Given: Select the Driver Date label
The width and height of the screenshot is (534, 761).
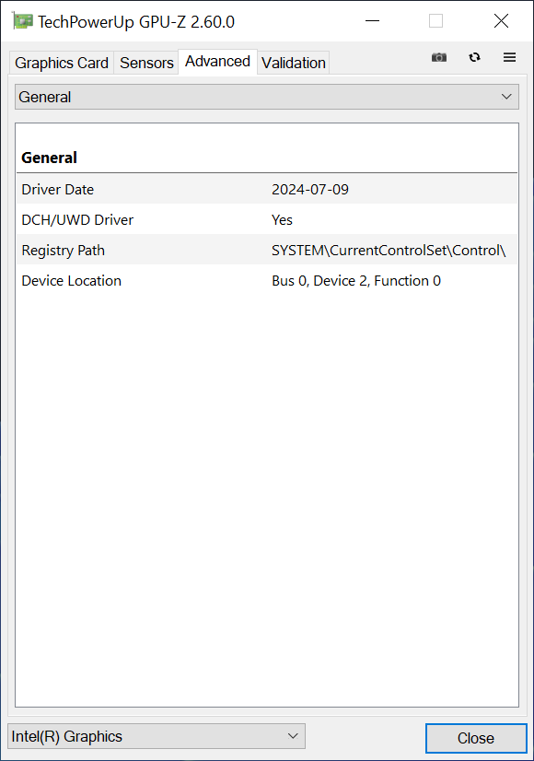Looking at the screenshot, I should click(58, 189).
